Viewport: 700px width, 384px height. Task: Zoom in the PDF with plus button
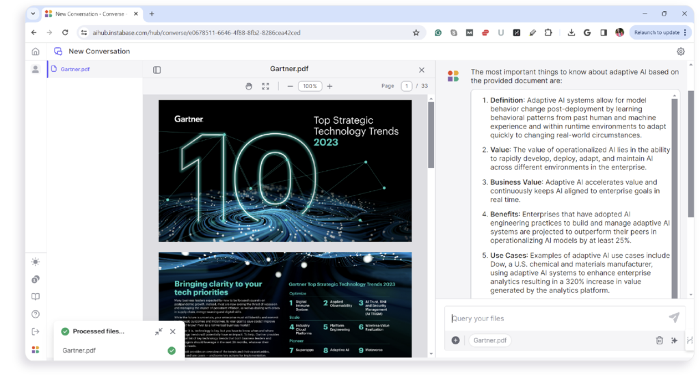[330, 86]
